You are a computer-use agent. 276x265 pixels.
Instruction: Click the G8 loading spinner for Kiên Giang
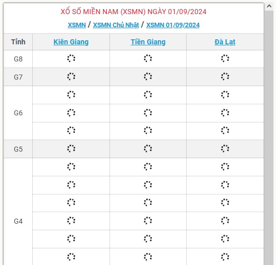coord(71,58)
